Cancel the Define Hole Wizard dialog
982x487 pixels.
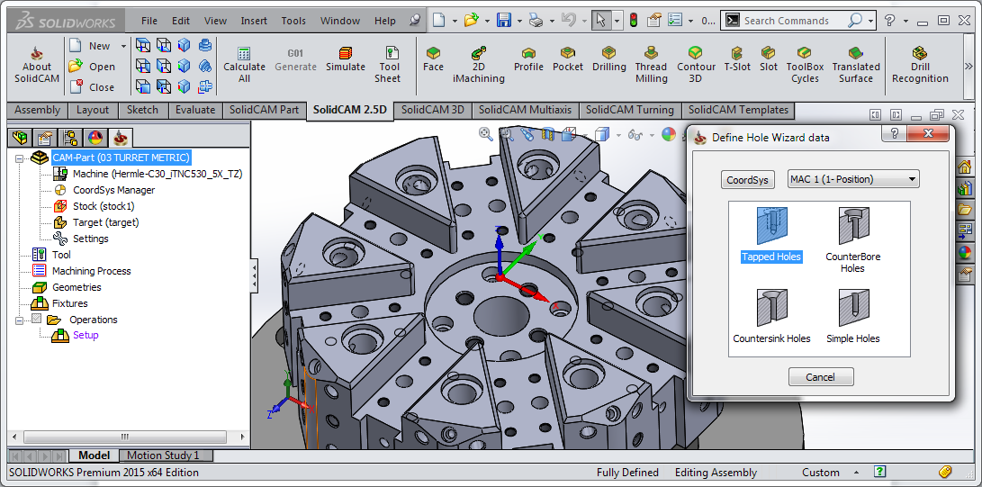pos(820,377)
